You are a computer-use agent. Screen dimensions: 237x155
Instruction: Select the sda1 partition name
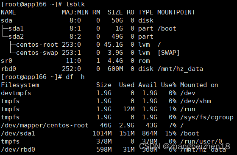[x=16, y=28]
